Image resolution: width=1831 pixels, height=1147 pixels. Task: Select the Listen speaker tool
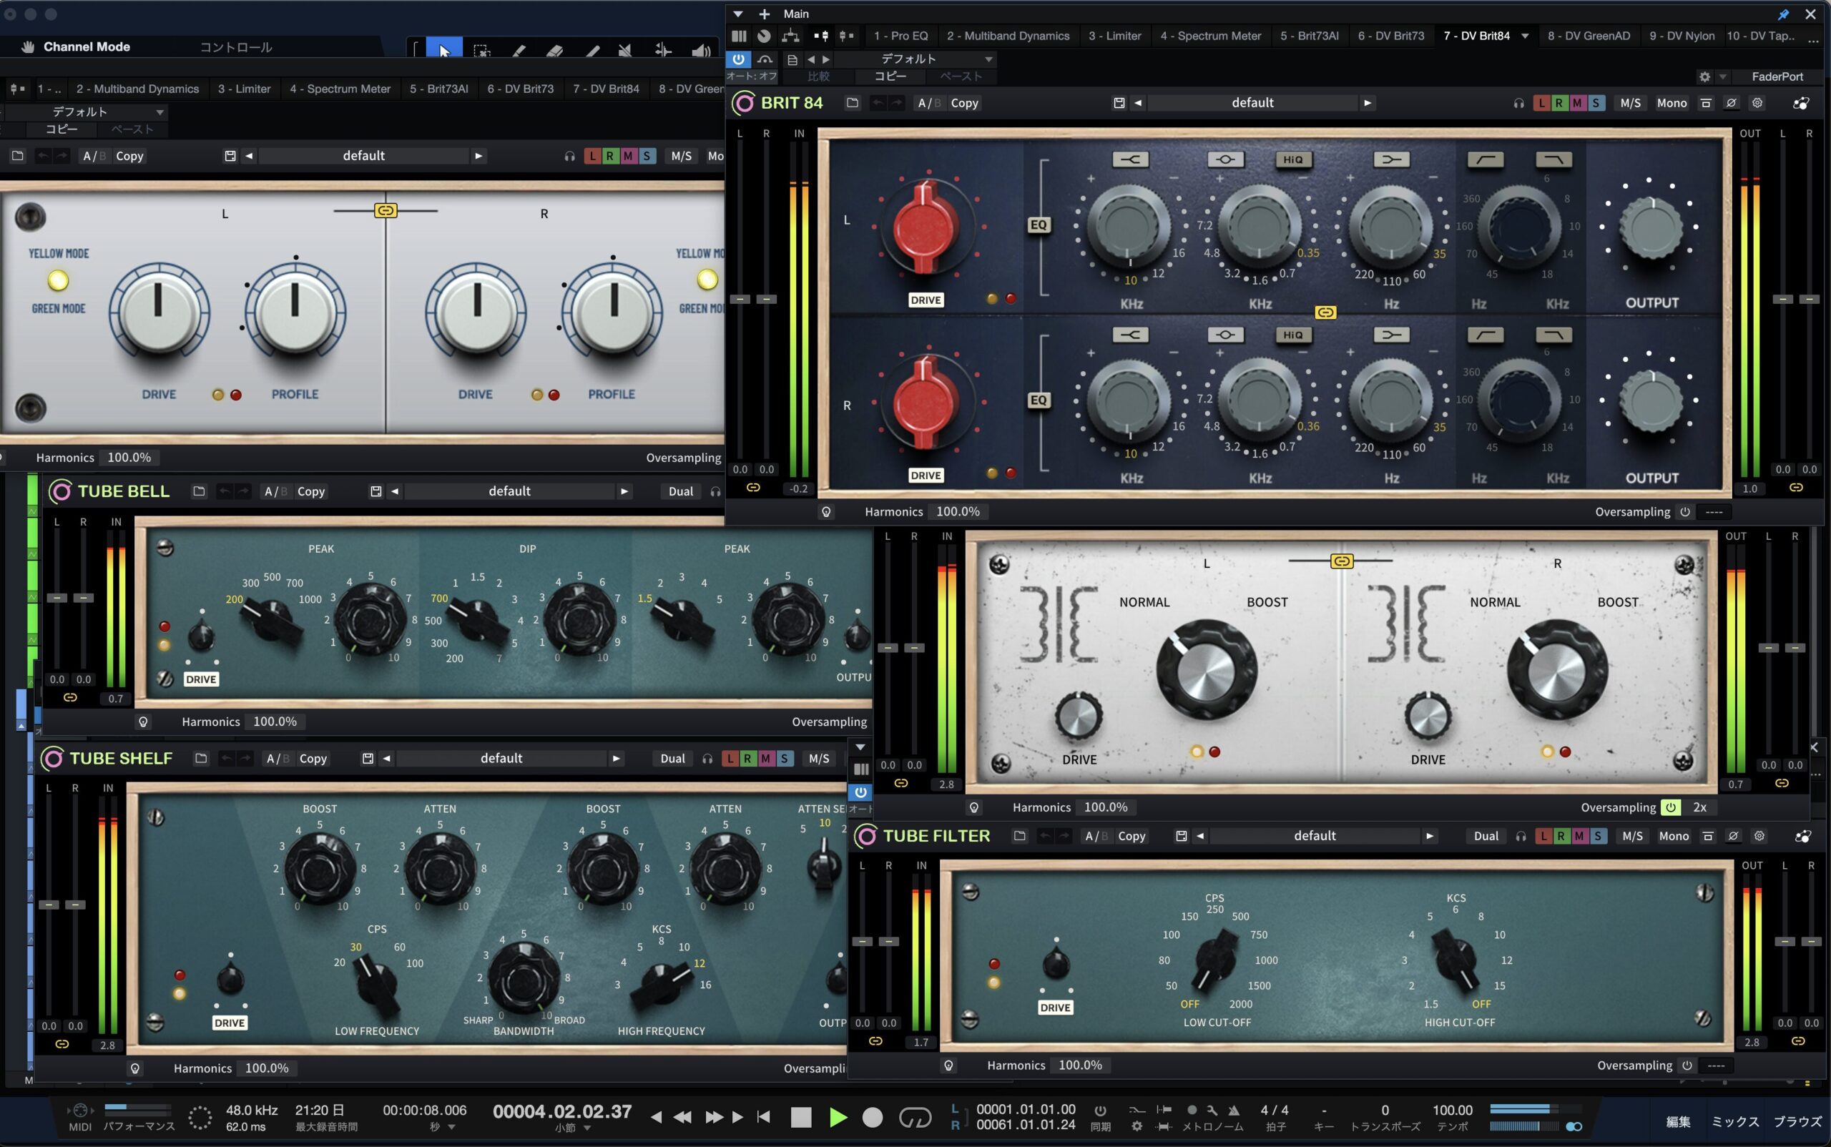(700, 50)
